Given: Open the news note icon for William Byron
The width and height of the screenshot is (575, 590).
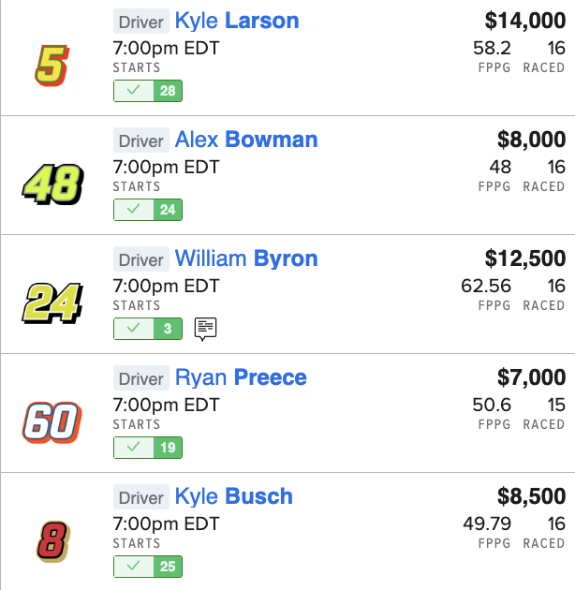Looking at the screenshot, I should (205, 329).
